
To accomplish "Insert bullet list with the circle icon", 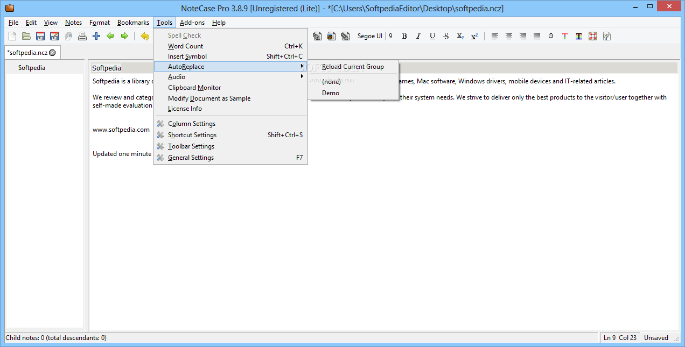I will [x=551, y=36].
